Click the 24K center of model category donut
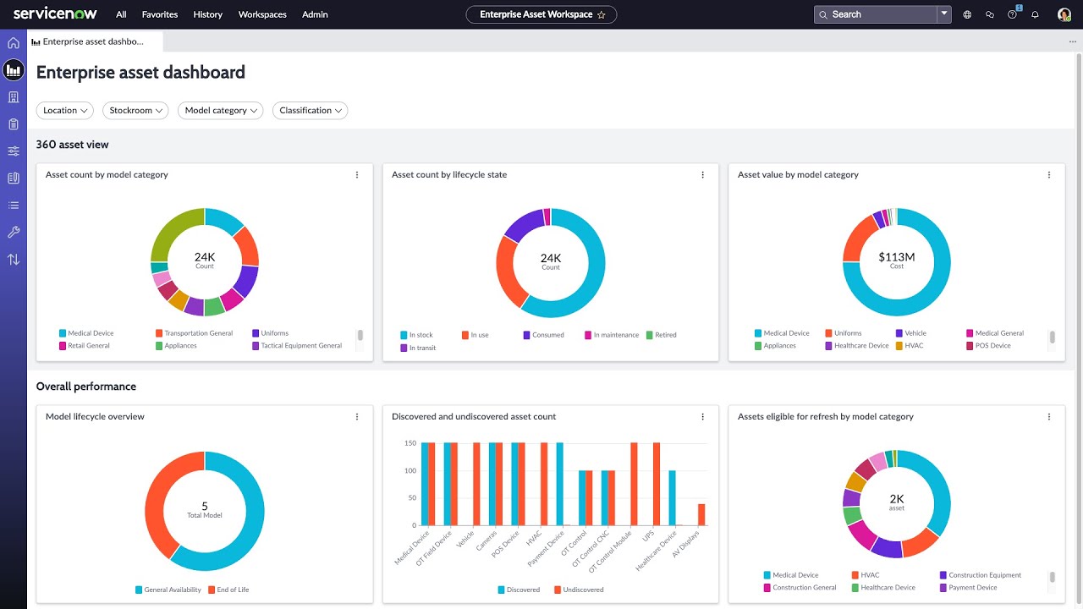1083x609 pixels. 205,261
